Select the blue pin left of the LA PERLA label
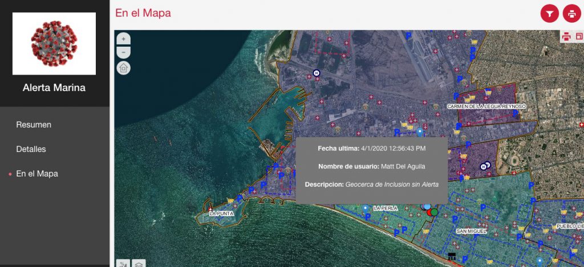 [x=366, y=208]
